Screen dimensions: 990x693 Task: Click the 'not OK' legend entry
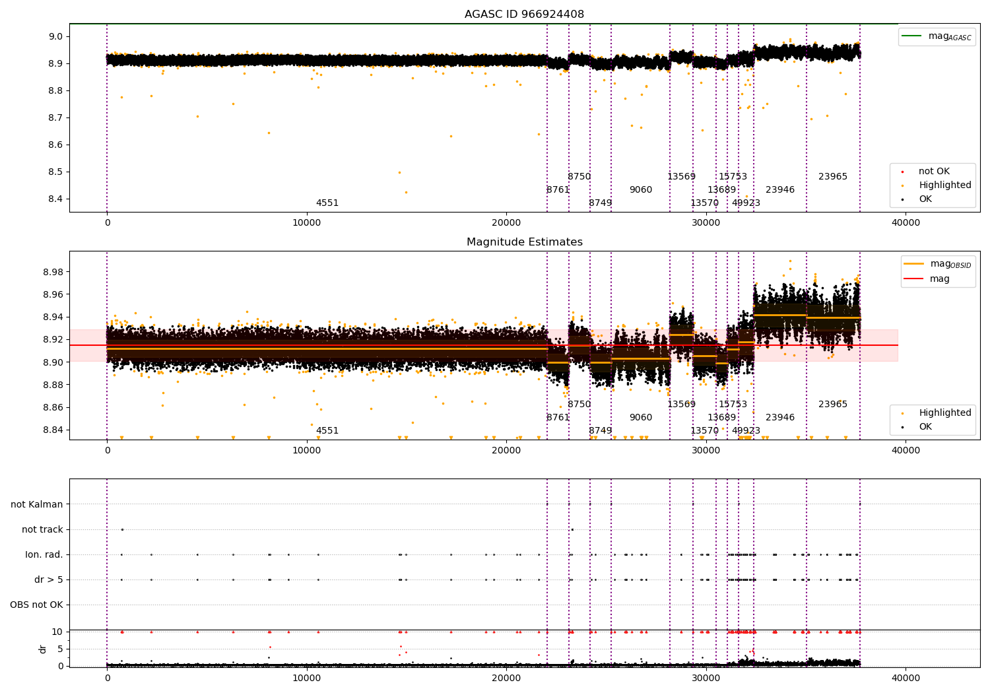pos(934,172)
